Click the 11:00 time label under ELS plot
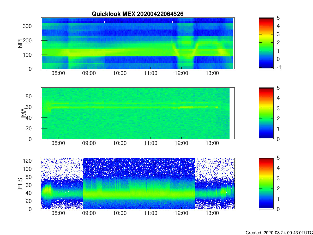 [x=151, y=213]
